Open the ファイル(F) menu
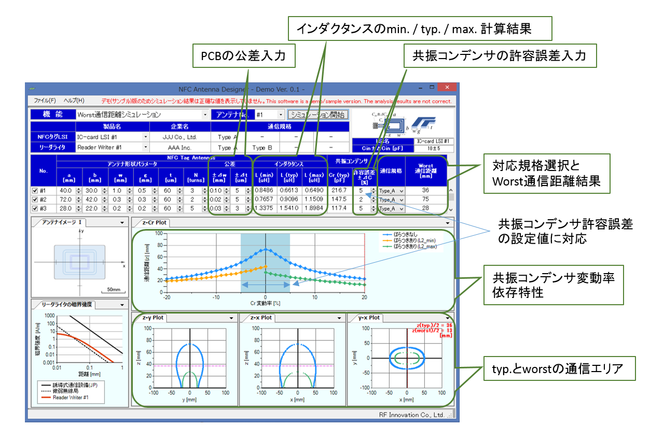This screenshot has height=441, width=650. click(x=45, y=101)
